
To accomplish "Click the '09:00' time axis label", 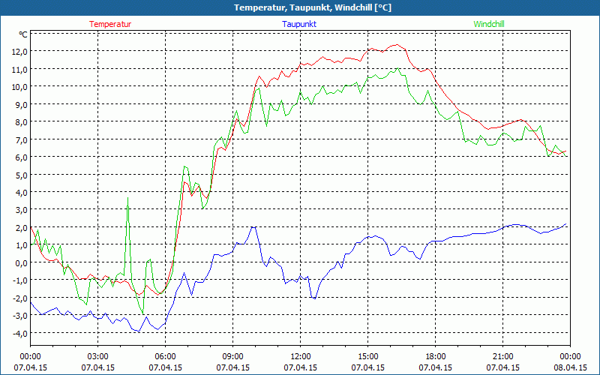I will click(232, 357).
